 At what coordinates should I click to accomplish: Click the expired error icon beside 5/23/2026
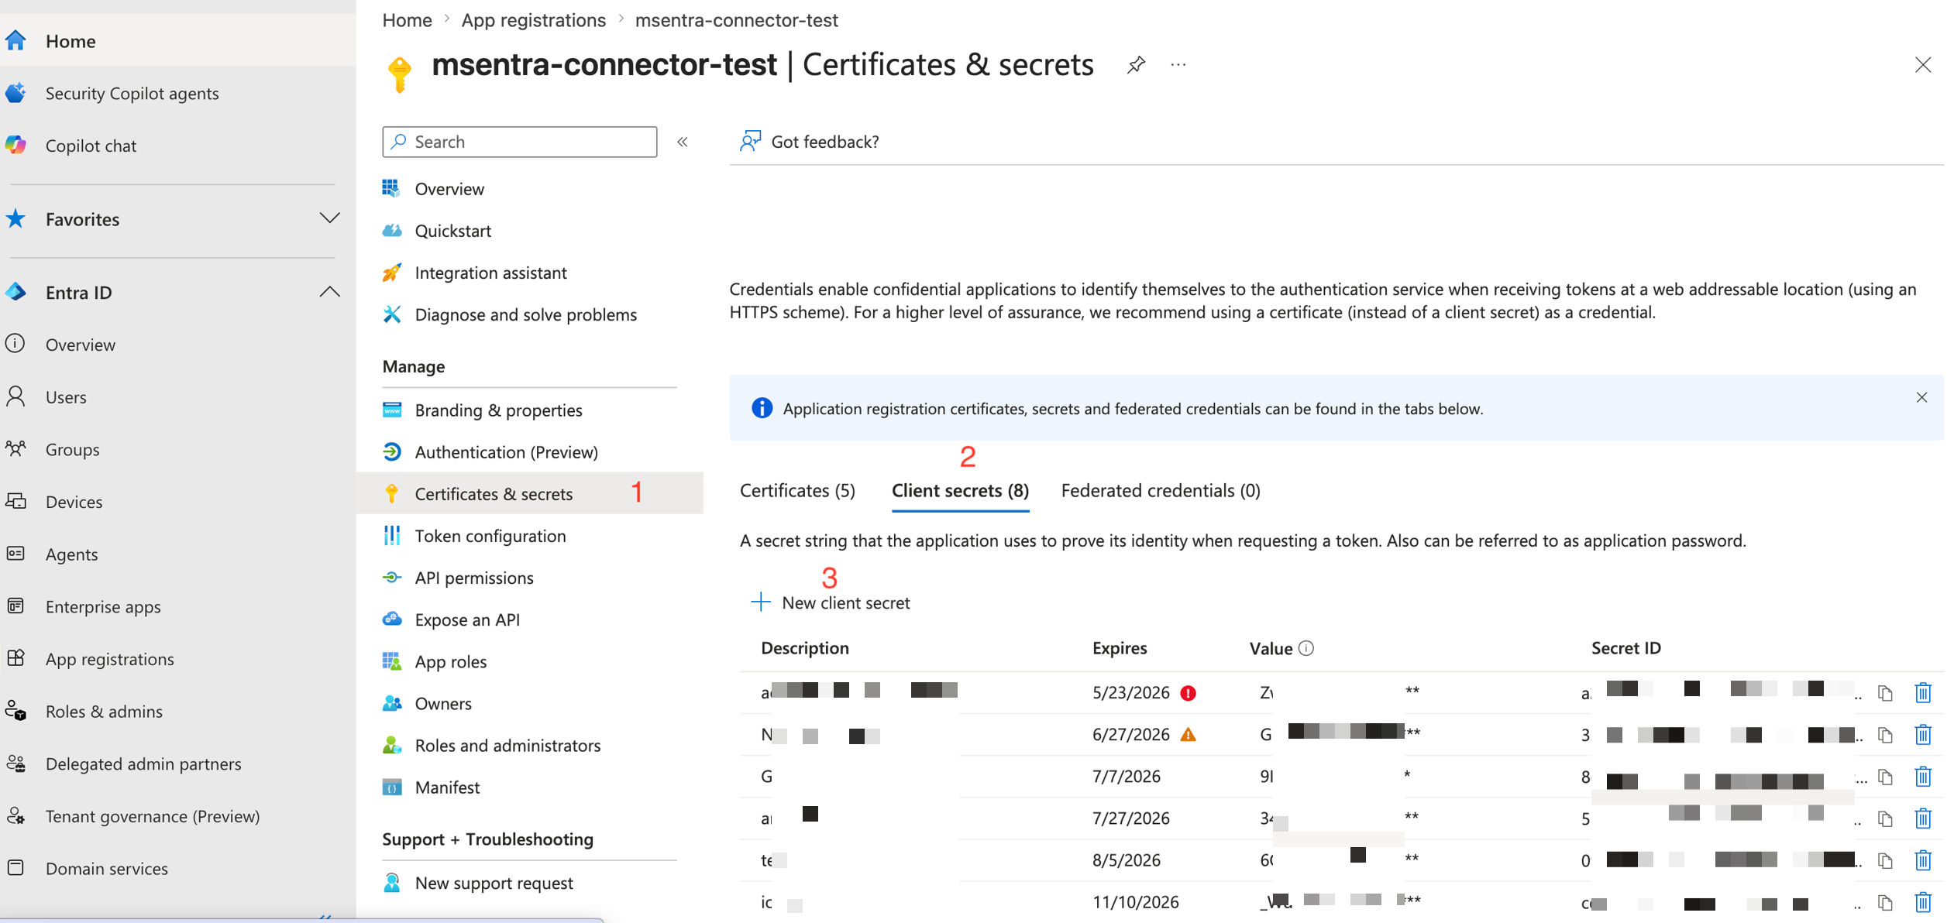(1188, 693)
